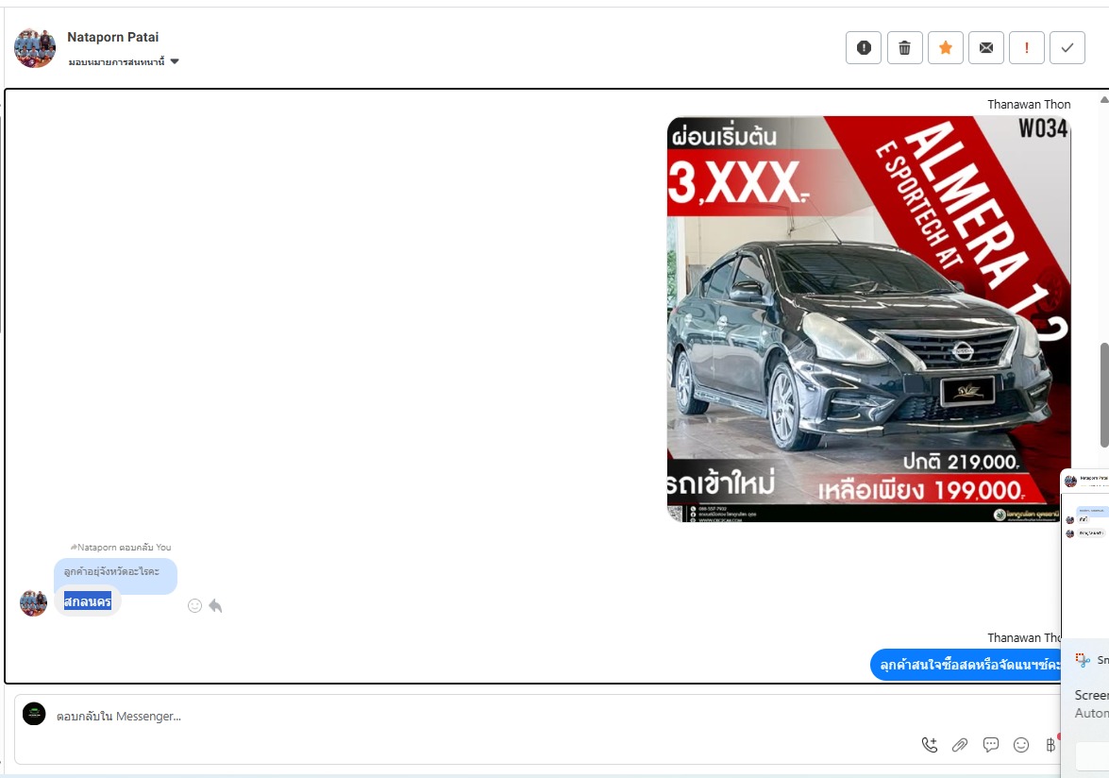Open saved replies speech bubble icon
The height and width of the screenshot is (778, 1109).
[991, 745]
